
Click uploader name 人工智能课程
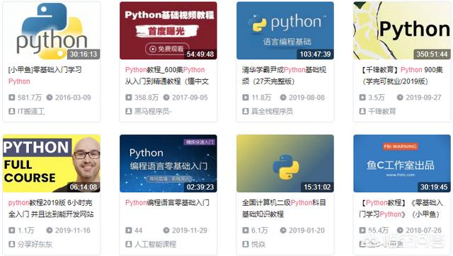tap(155, 244)
